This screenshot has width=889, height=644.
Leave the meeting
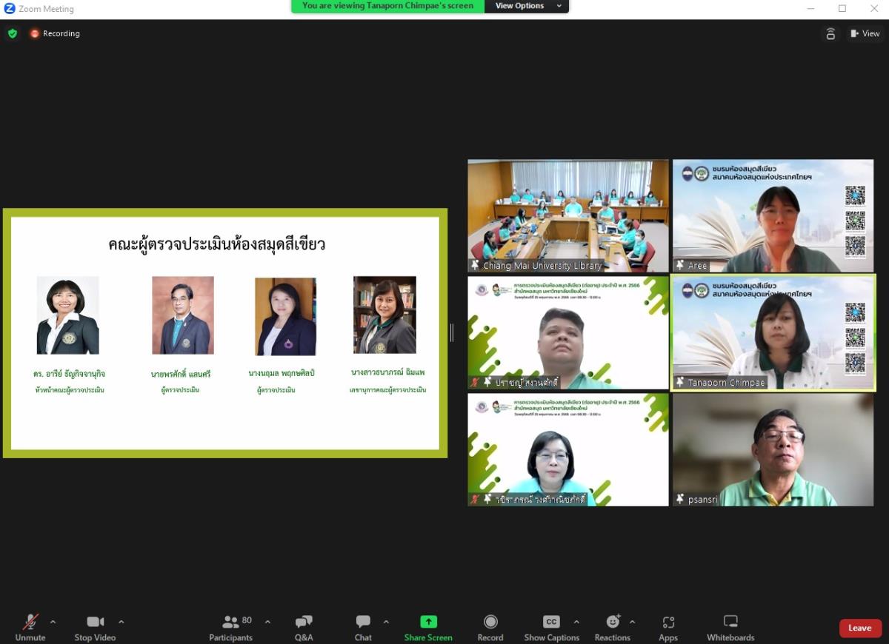click(859, 628)
